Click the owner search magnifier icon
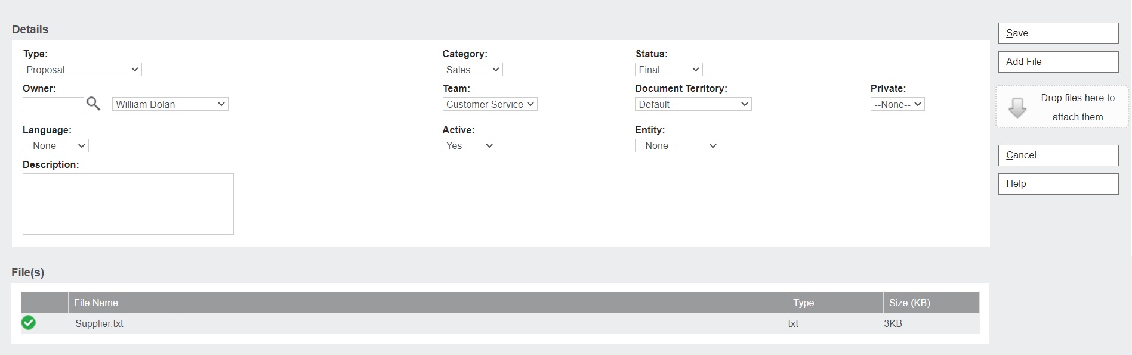1132x355 pixels. pyautogui.click(x=93, y=104)
